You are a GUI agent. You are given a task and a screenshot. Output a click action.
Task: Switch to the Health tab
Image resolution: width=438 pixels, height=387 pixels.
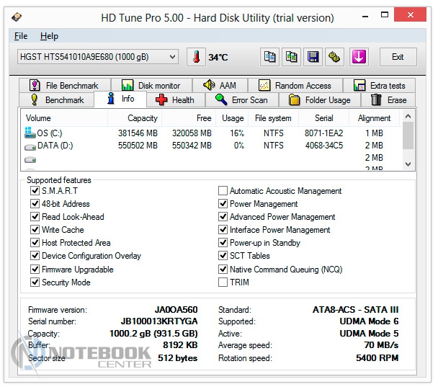coord(175,100)
